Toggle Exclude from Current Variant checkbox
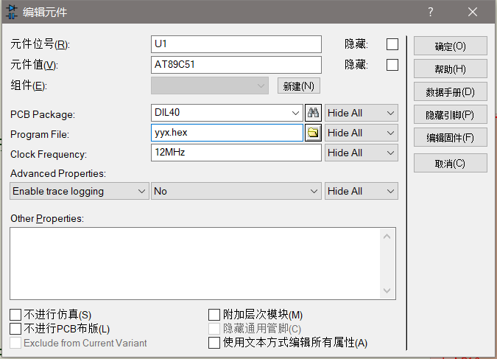Viewport: 497px width, 359px height. click(15, 343)
